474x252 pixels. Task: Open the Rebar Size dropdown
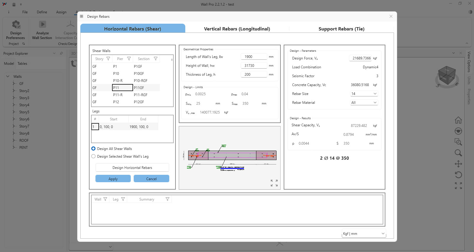click(364, 94)
